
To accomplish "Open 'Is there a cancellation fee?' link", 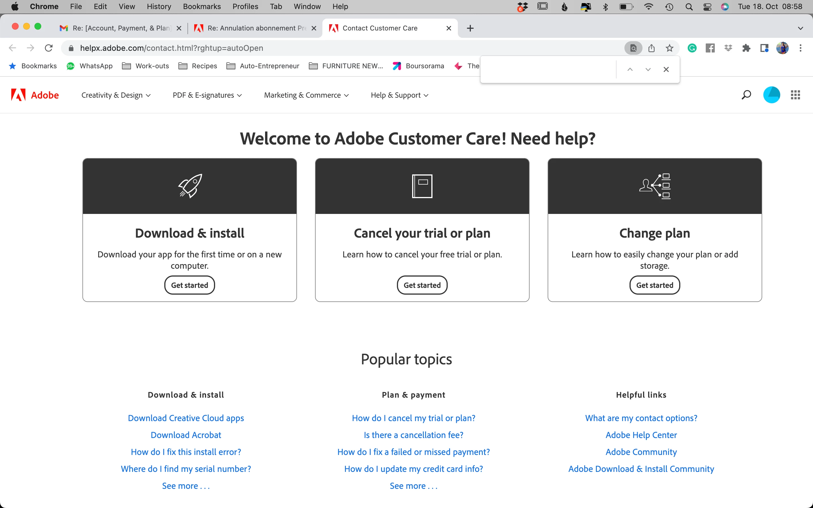I will pos(413,435).
